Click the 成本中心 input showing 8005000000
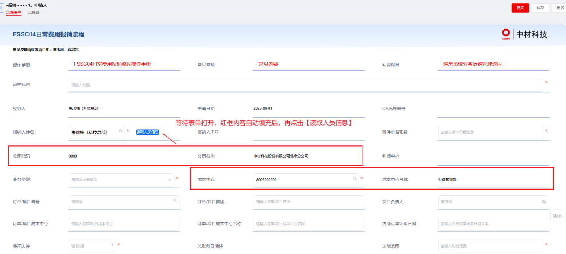Image resolution: width=566 pixels, height=254 pixels. pos(306,180)
